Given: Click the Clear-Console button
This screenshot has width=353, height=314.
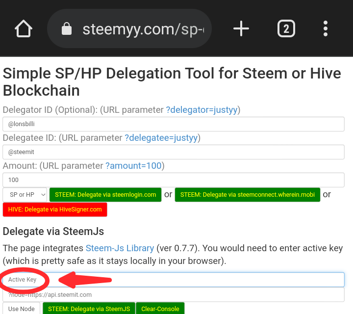Looking at the screenshot, I should point(160,309).
